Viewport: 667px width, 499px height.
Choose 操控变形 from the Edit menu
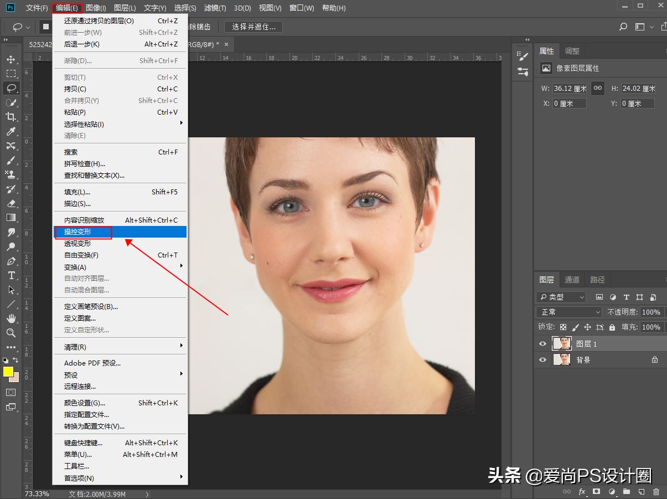point(77,232)
